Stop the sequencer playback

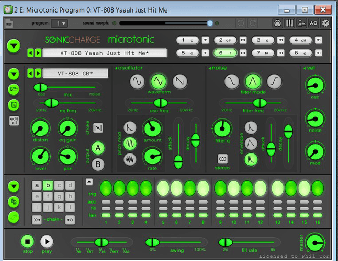coord(27,242)
